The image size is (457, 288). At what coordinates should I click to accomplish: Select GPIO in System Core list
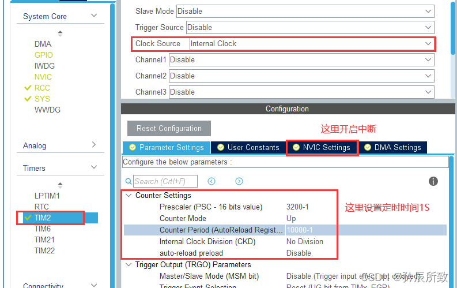(44, 55)
